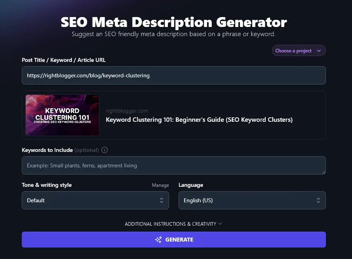Click the info icon beside Keywords to Include
The image size is (352, 259).
pos(105,150)
